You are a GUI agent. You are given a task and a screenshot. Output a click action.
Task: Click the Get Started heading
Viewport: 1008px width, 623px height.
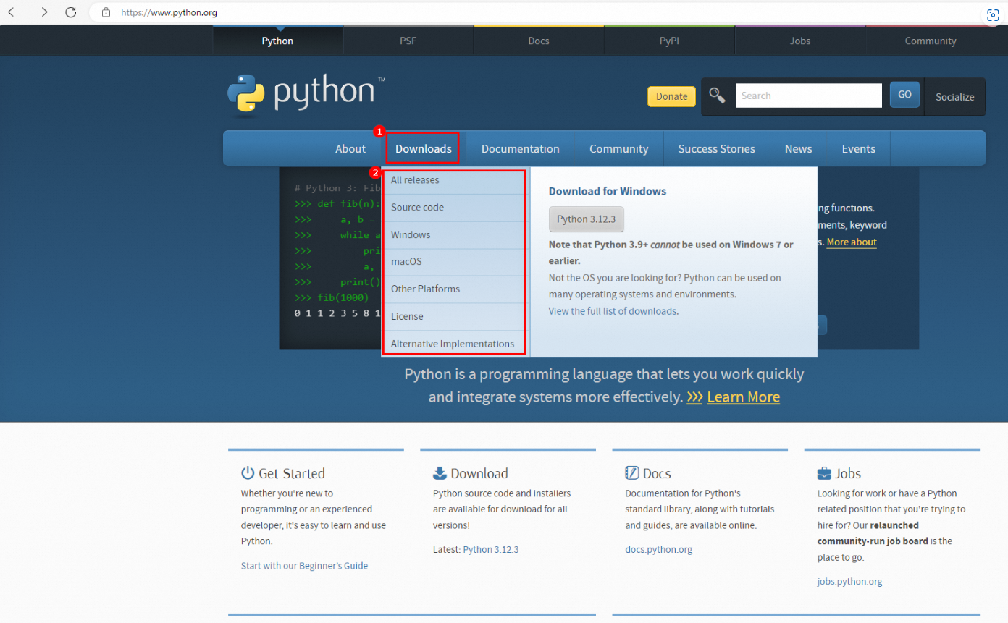292,474
